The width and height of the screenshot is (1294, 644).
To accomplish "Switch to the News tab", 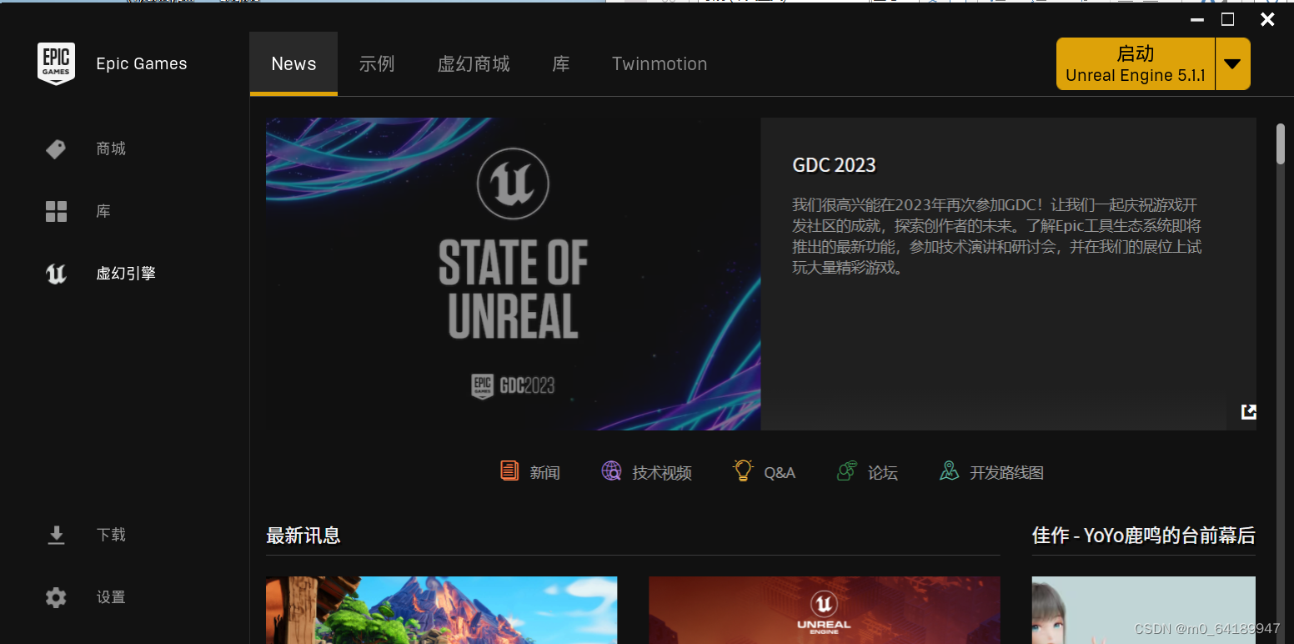I will 293,64.
